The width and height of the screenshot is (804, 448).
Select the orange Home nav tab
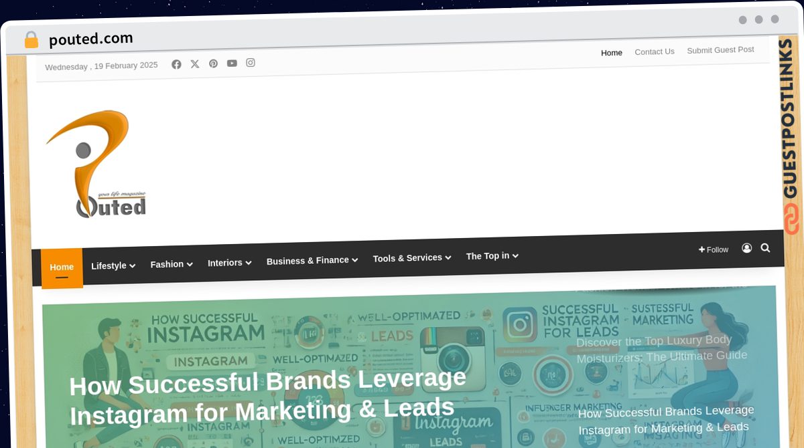62,268
